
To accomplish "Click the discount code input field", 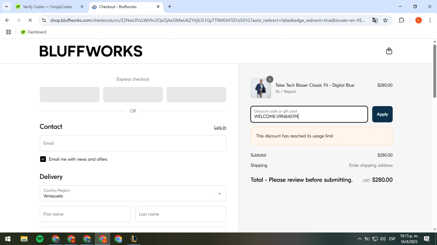I will click(x=309, y=114).
